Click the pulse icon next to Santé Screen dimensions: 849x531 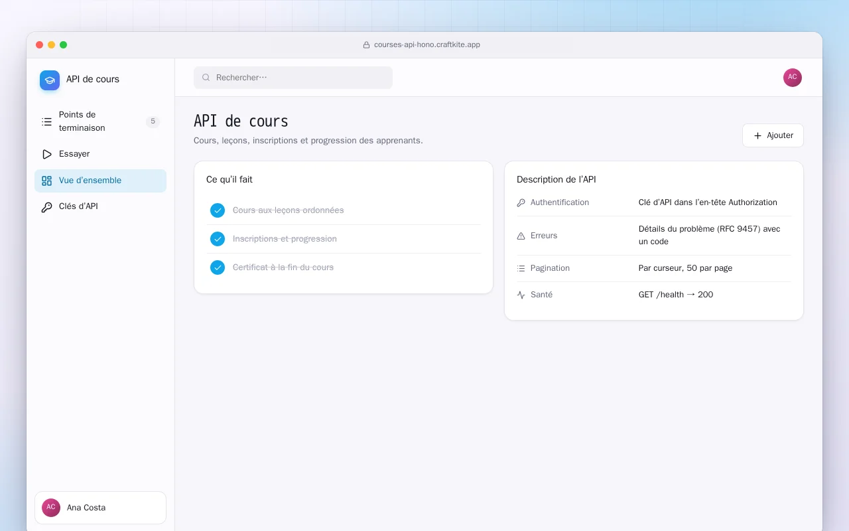click(x=521, y=295)
